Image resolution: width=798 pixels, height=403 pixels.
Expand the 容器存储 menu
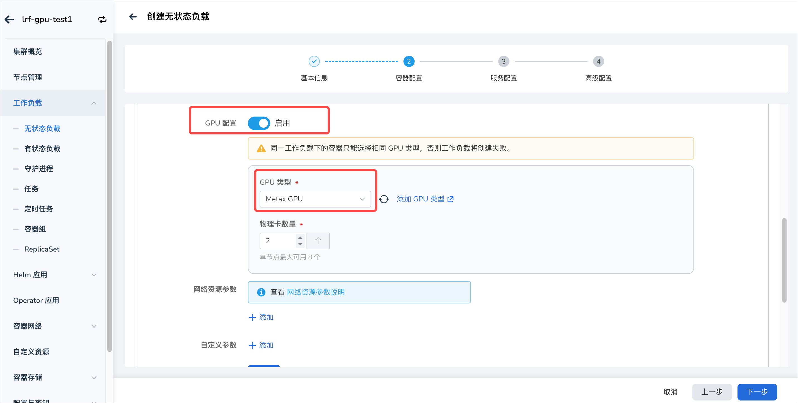pyautogui.click(x=94, y=377)
